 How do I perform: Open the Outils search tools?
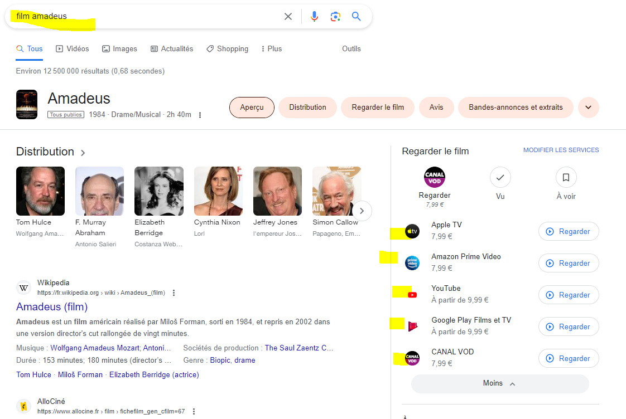click(x=351, y=48)
